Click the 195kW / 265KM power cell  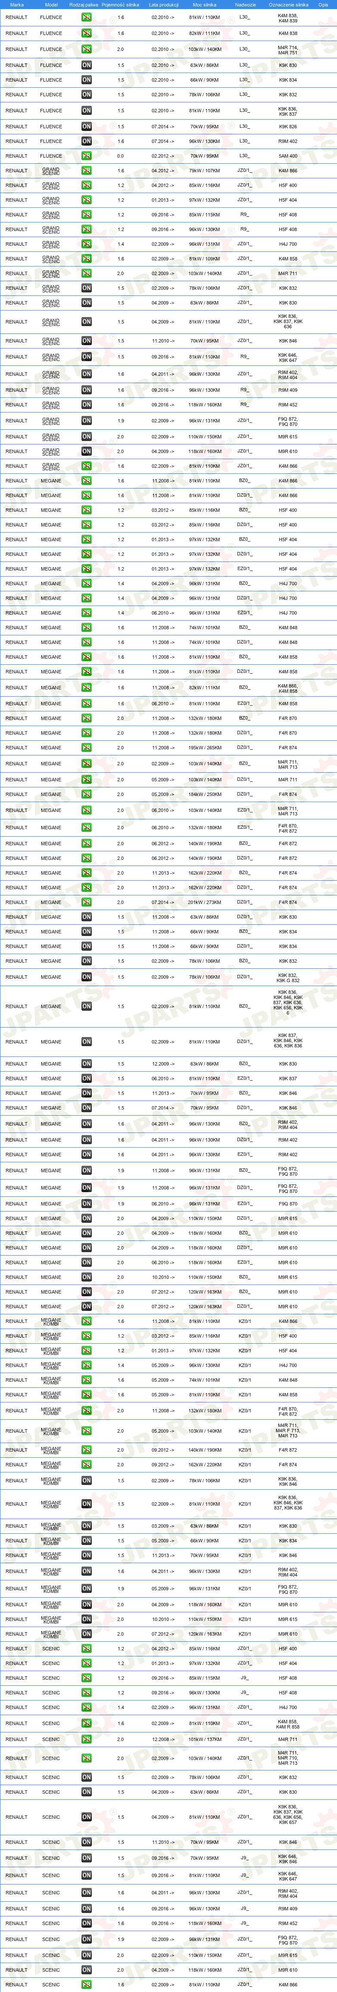[x=204, y=748]
